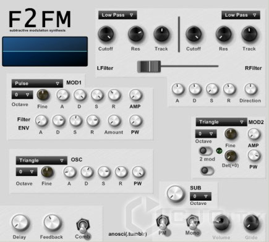The image size is (269, 242).
Task: Open the right filter Low Pass dropdown
Action: coord(241,15)
